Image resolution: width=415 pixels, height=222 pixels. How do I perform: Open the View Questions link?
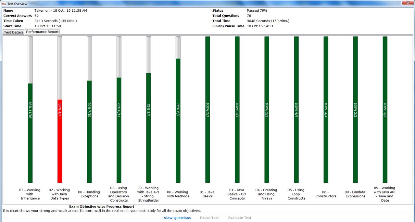tap(177, 218)
